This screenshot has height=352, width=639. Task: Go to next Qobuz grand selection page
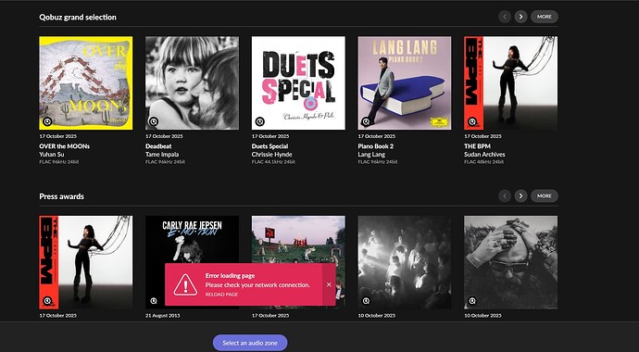tap(520, 17)
